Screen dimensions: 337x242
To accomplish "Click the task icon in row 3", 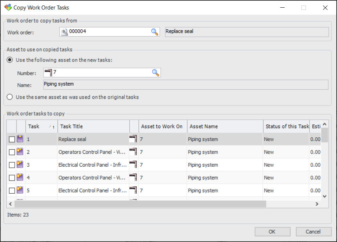I will 20,165.
